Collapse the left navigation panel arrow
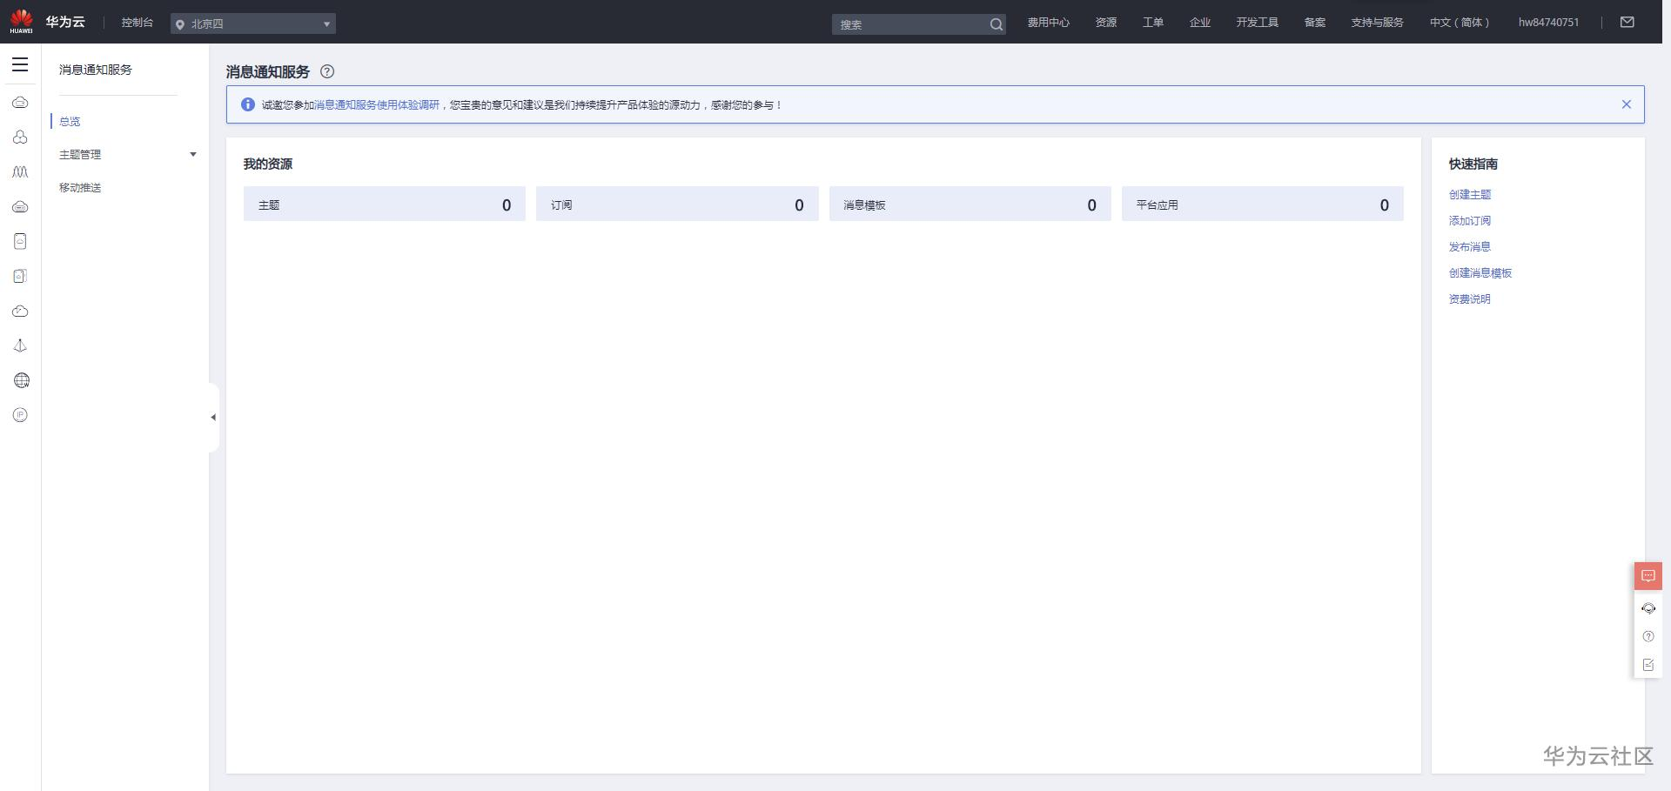 tap(213, 418)
